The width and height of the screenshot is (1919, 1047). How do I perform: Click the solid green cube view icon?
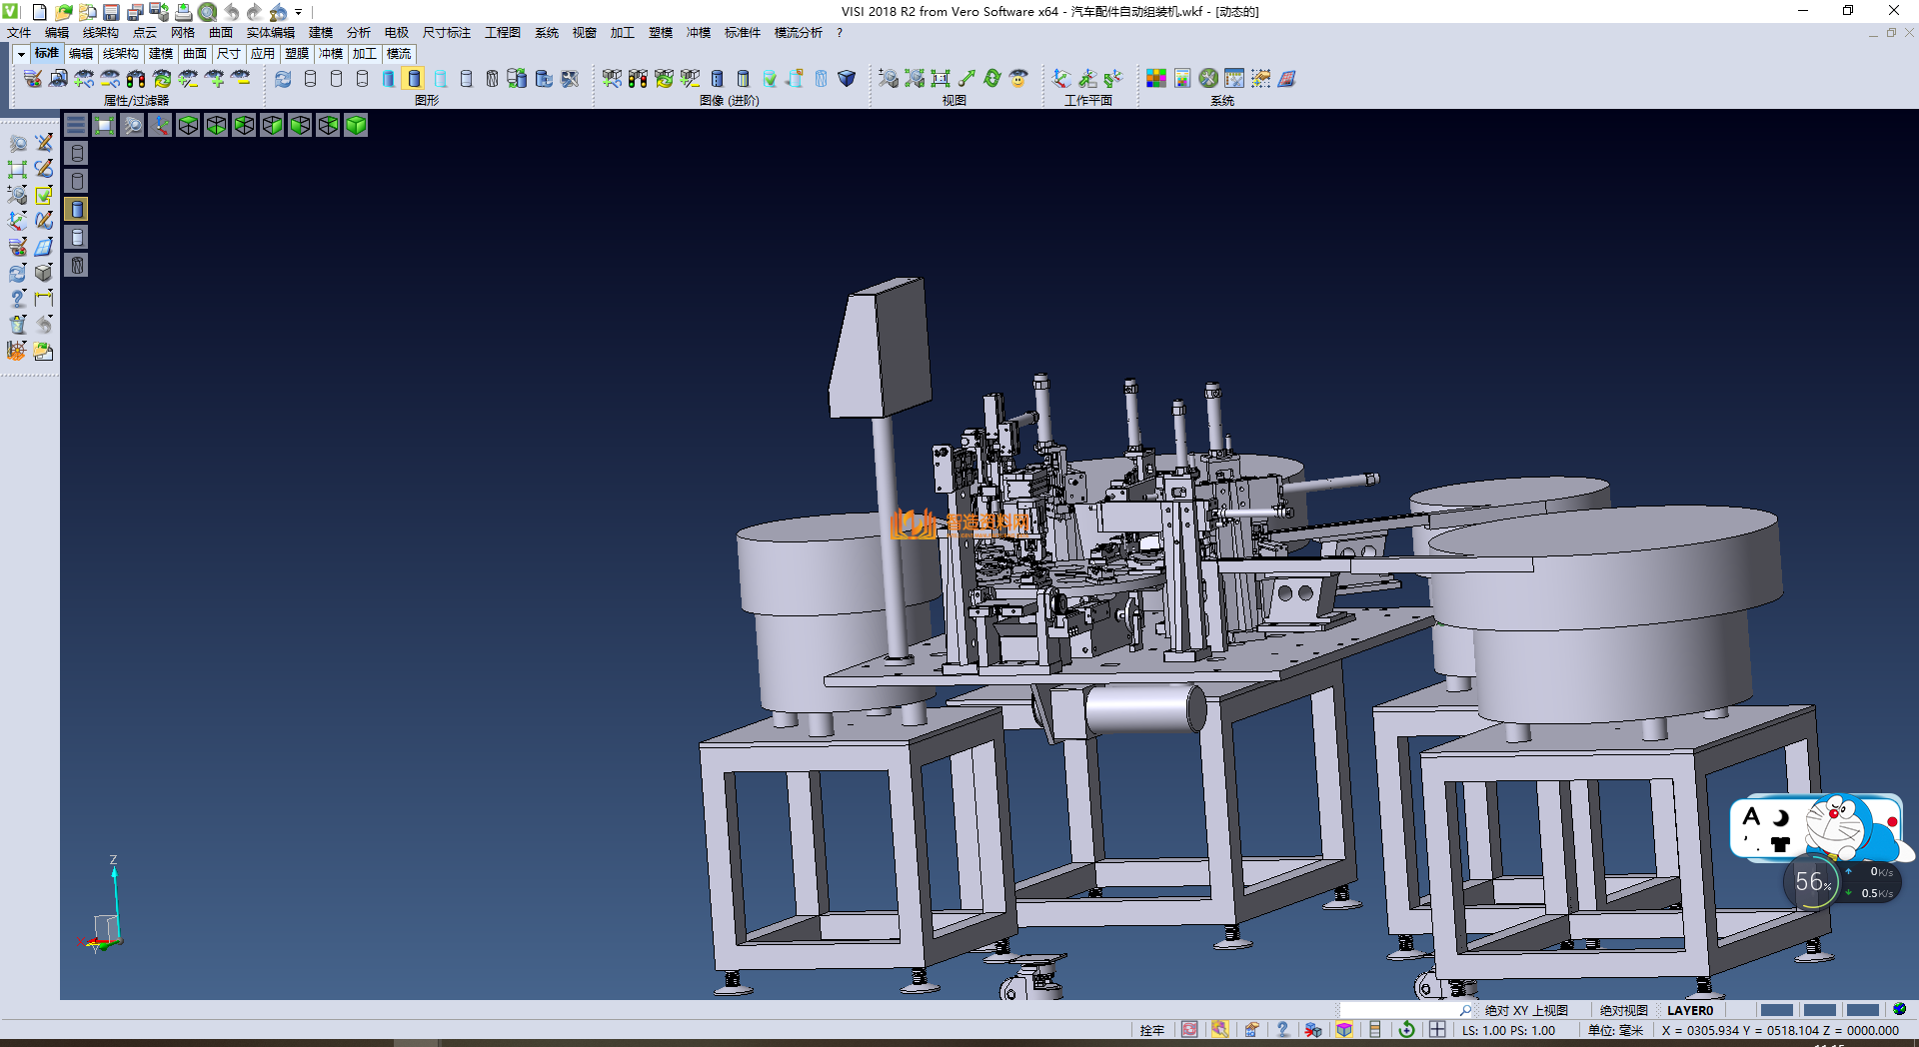point(356,125)
